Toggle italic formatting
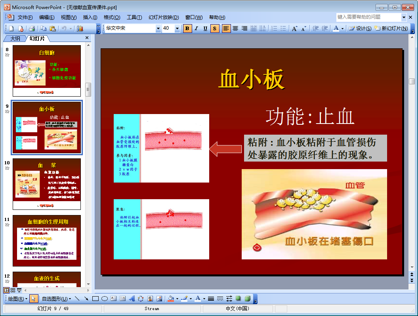Screen dimensions: 418x316 [x=196, y=28]
